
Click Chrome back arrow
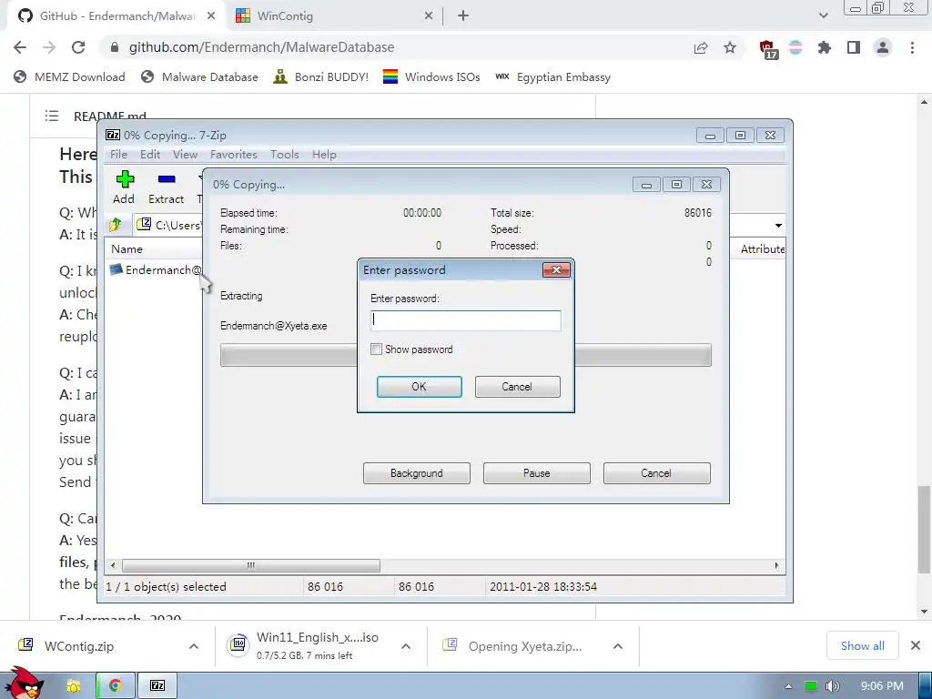(20, 47)
